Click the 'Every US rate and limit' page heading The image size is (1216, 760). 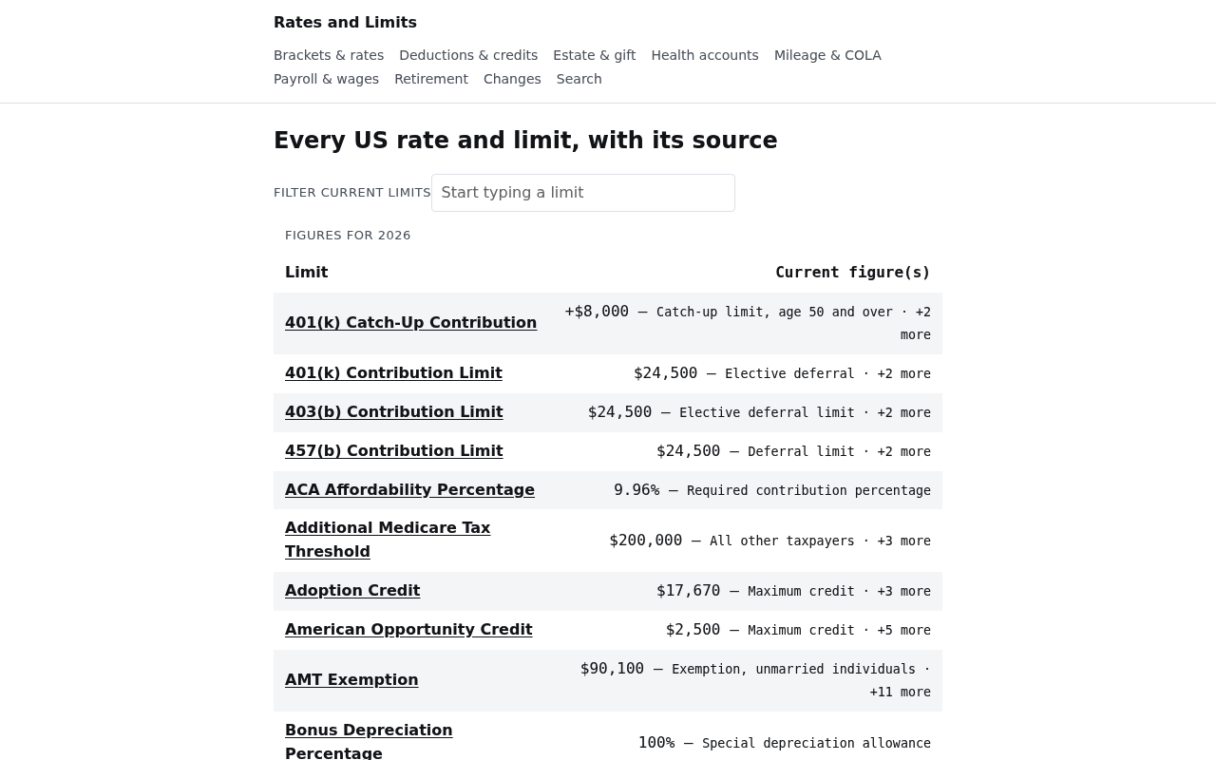pos(525,141)
